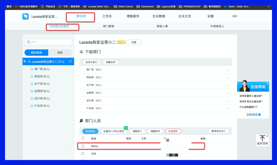The image size is (277, 165).
Task: Click the folder icon of 产品部 in the left tree
Action: (x=32, y=106)
